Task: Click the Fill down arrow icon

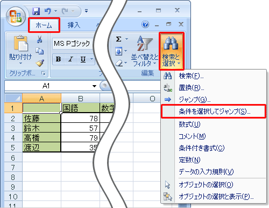Action: point(118,51)
